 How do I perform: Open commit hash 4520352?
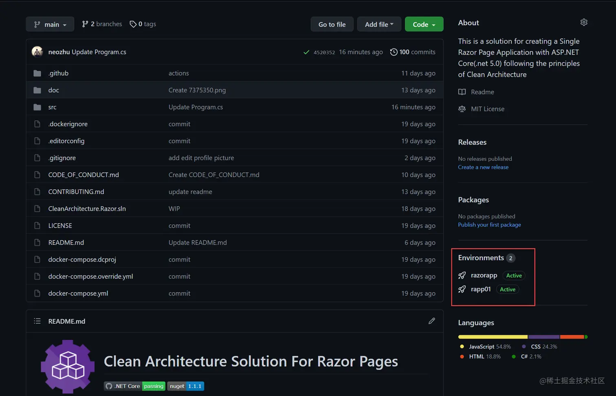pyautogui.click(x=324, y=53)
